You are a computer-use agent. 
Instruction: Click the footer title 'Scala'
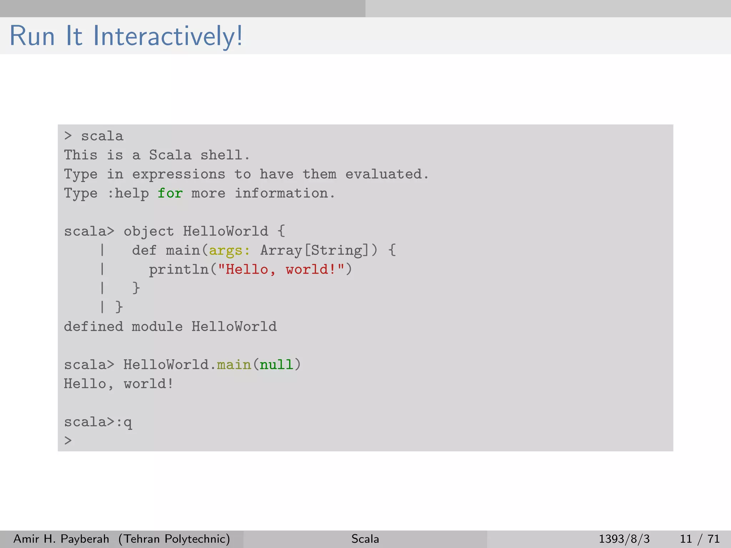(365, 539)
